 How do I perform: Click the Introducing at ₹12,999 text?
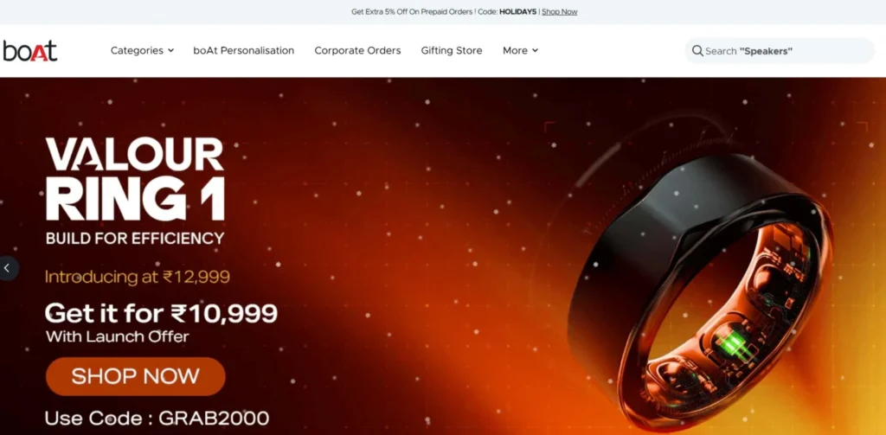click(x=138, y=277)
